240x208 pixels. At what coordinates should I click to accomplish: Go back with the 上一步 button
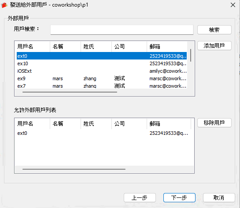point(140,197)
